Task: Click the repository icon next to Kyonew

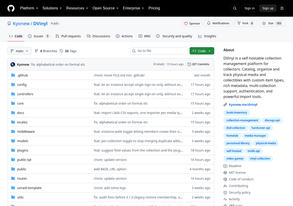Action: pyautogui.click(x=9, y=23)
